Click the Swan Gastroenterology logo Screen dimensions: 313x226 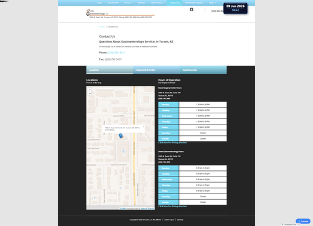[x=120, y=14]
